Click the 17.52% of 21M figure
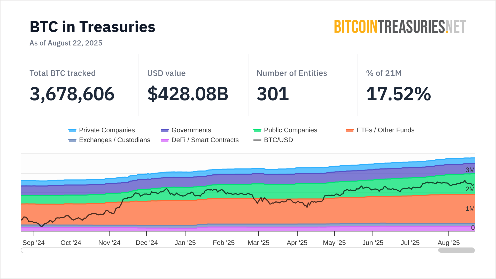496x279 pixels. pyautogui.click(x=398, y=94)
